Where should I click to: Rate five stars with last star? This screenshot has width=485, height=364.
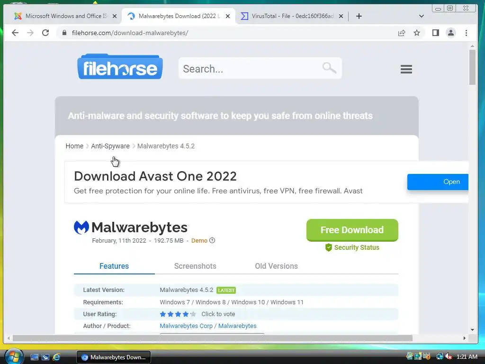193,314
